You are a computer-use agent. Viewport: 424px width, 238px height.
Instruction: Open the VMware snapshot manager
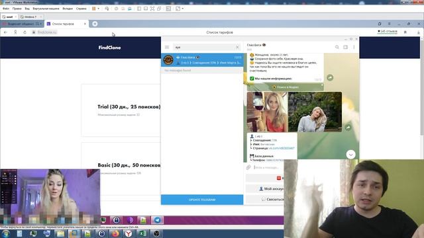[130, 9]
